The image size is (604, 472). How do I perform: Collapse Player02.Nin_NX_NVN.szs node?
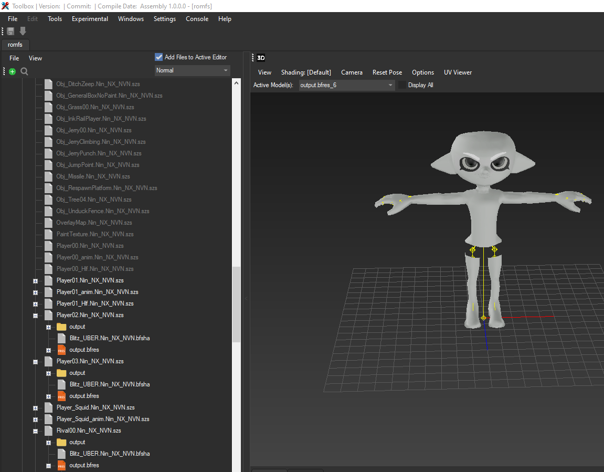36,316
